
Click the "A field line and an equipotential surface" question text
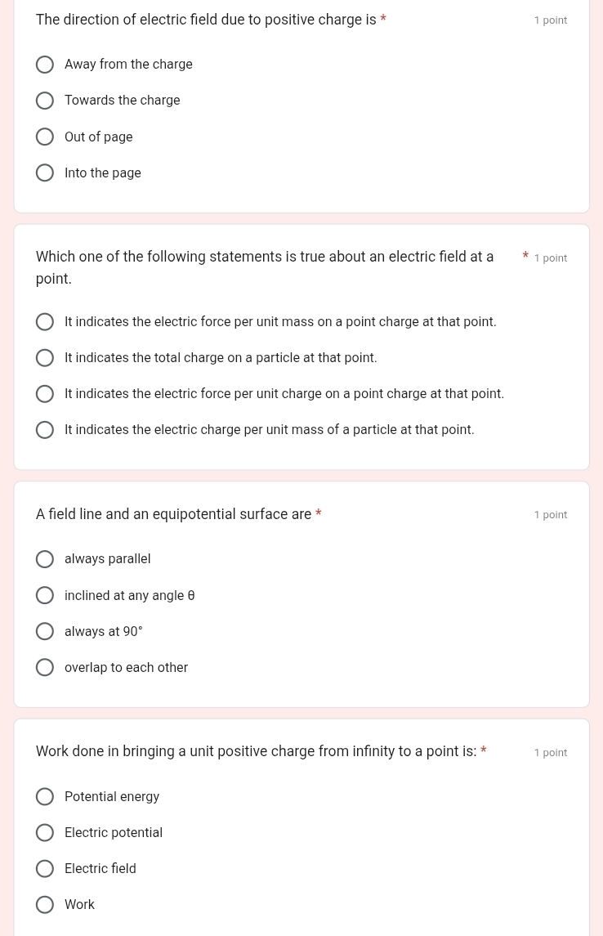tap(173, 514)
